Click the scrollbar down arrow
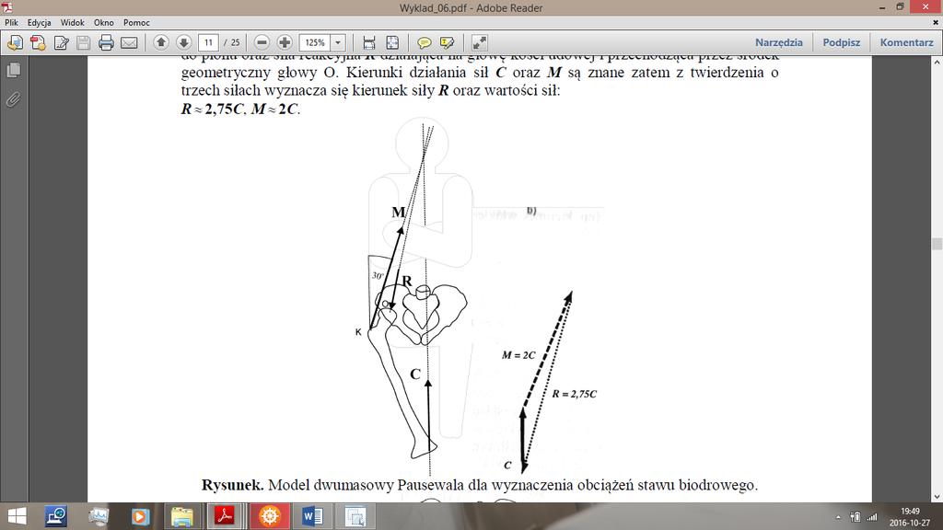The height and width of the screenshot is (530, 943). [937, 497]
